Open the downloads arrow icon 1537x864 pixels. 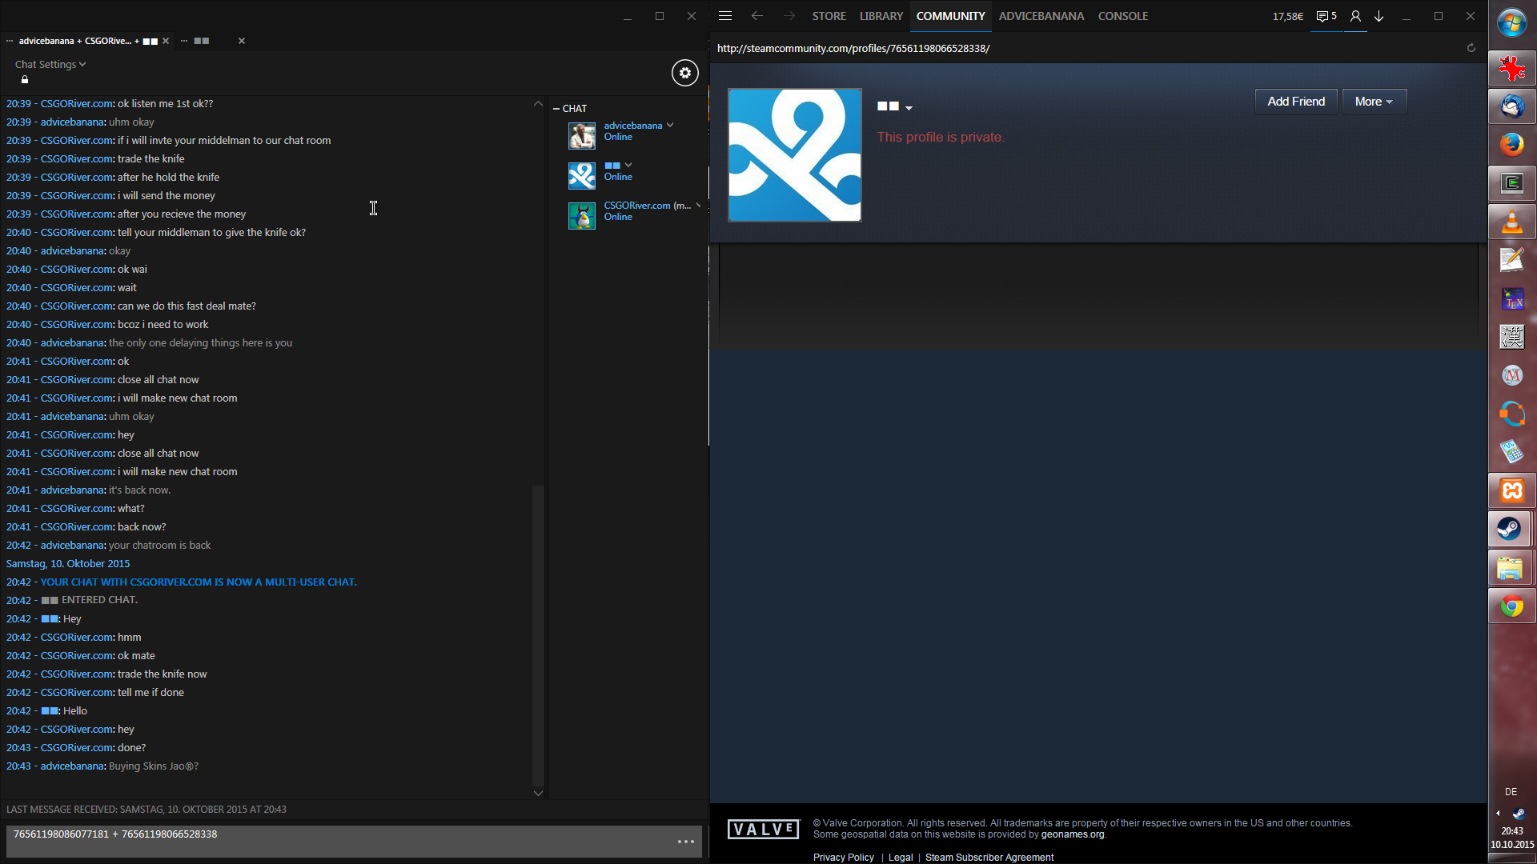point(1379,16)
